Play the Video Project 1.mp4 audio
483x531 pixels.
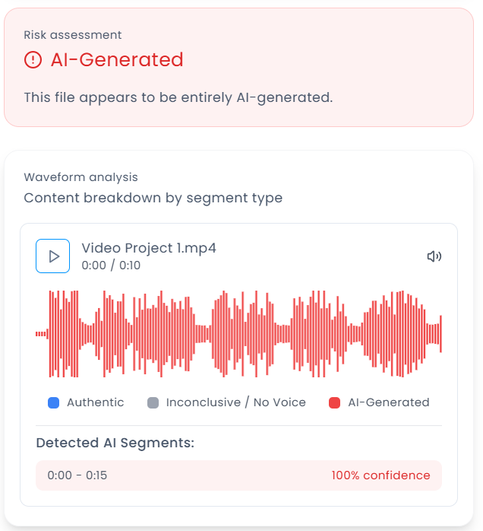pyautogui.click(x=53, y=256)
